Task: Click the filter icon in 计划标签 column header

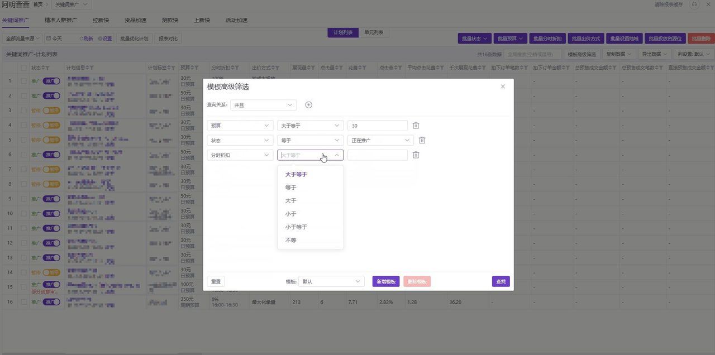Action: pos(173,68)
